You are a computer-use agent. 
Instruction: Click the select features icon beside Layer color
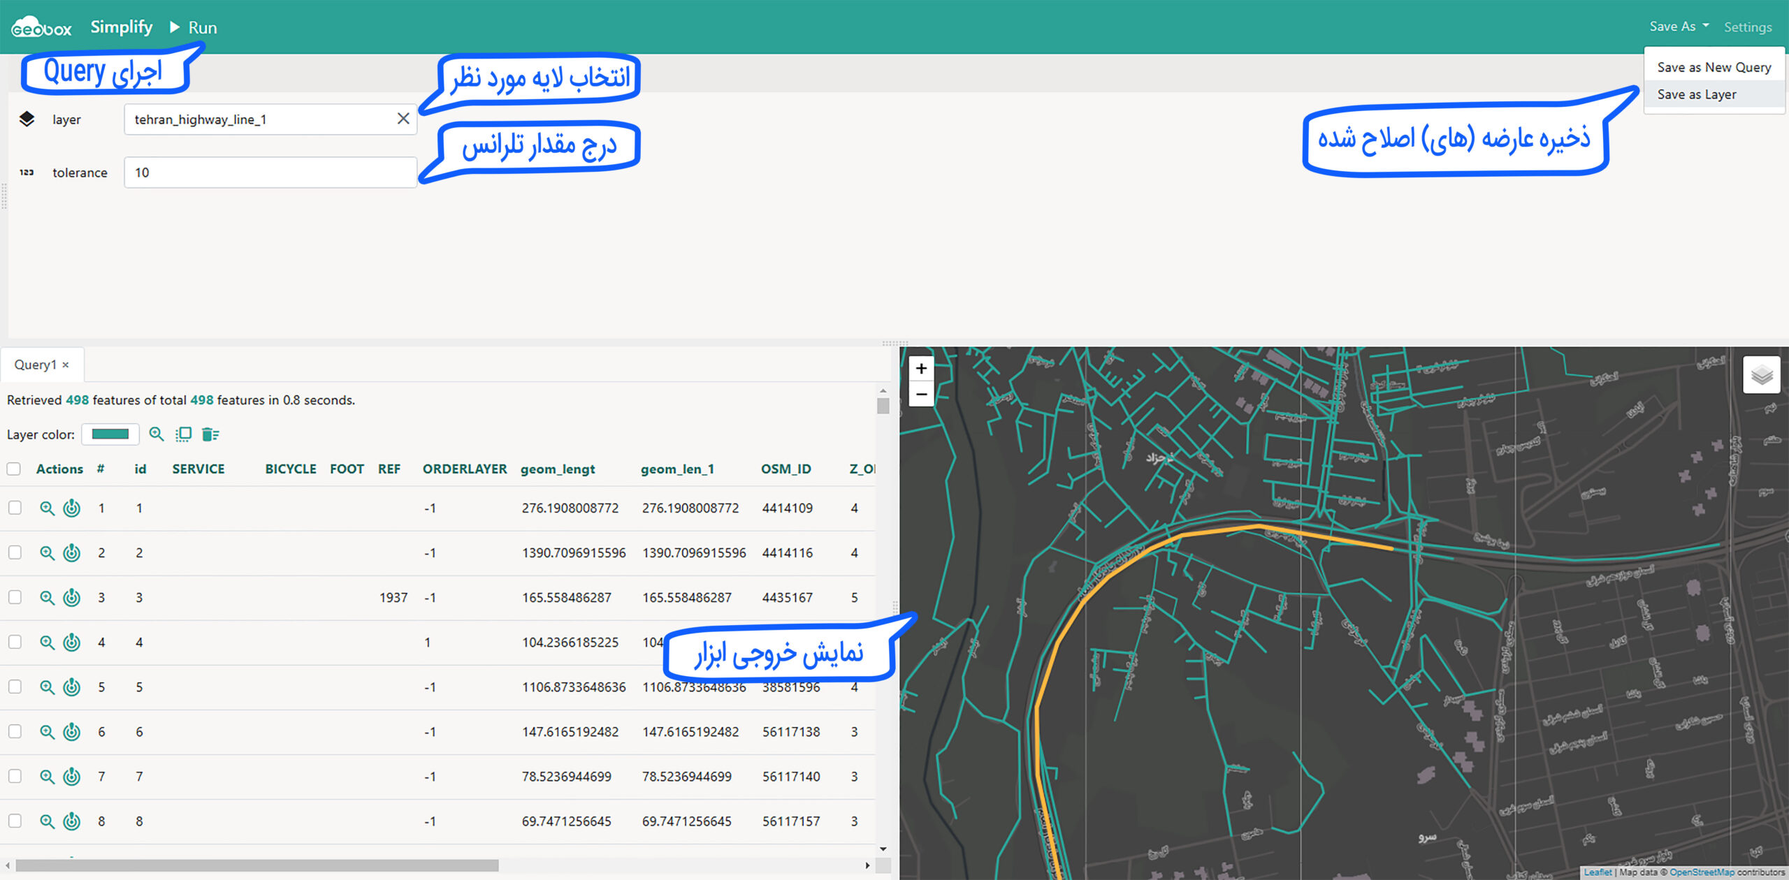click(183, 434)
